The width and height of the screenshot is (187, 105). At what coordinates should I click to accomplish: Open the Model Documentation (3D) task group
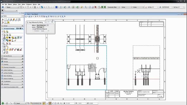(x=12, y=87)
